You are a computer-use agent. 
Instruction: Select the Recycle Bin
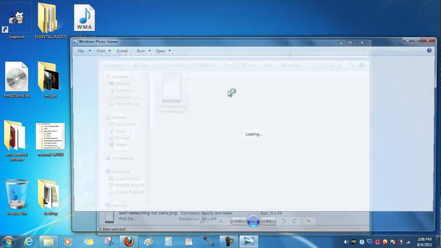coord(17,197)
